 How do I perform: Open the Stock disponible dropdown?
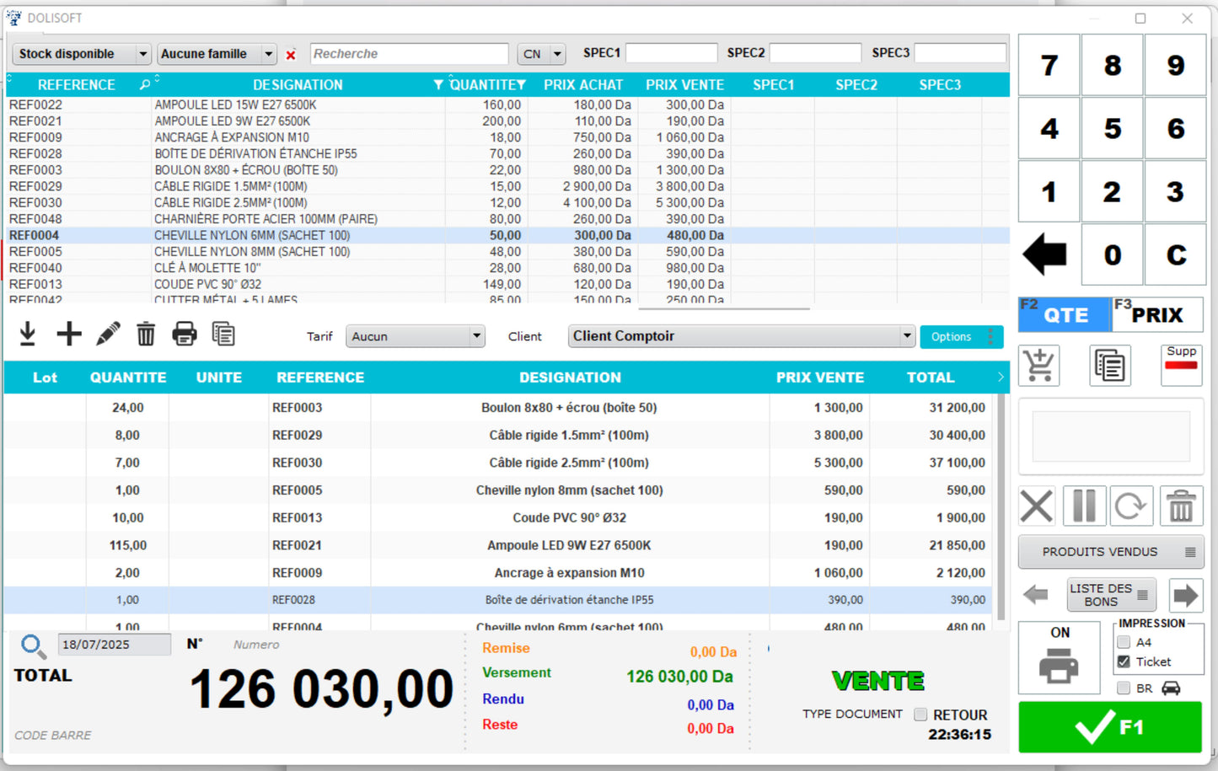[x=80, y=53]
